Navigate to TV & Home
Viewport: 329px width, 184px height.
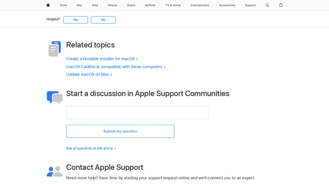pos(173,5)
